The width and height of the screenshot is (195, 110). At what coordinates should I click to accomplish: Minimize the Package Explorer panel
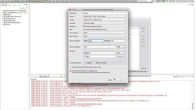[x=24, y=5]
